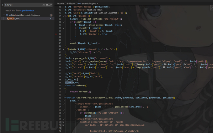Fold the TPL_INIT_CATEGORY if at line 66
The image size is (213, 133).
click(64, 113)
